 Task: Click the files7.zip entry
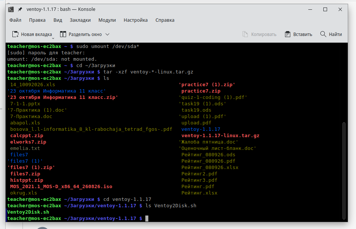click(25, 174)
